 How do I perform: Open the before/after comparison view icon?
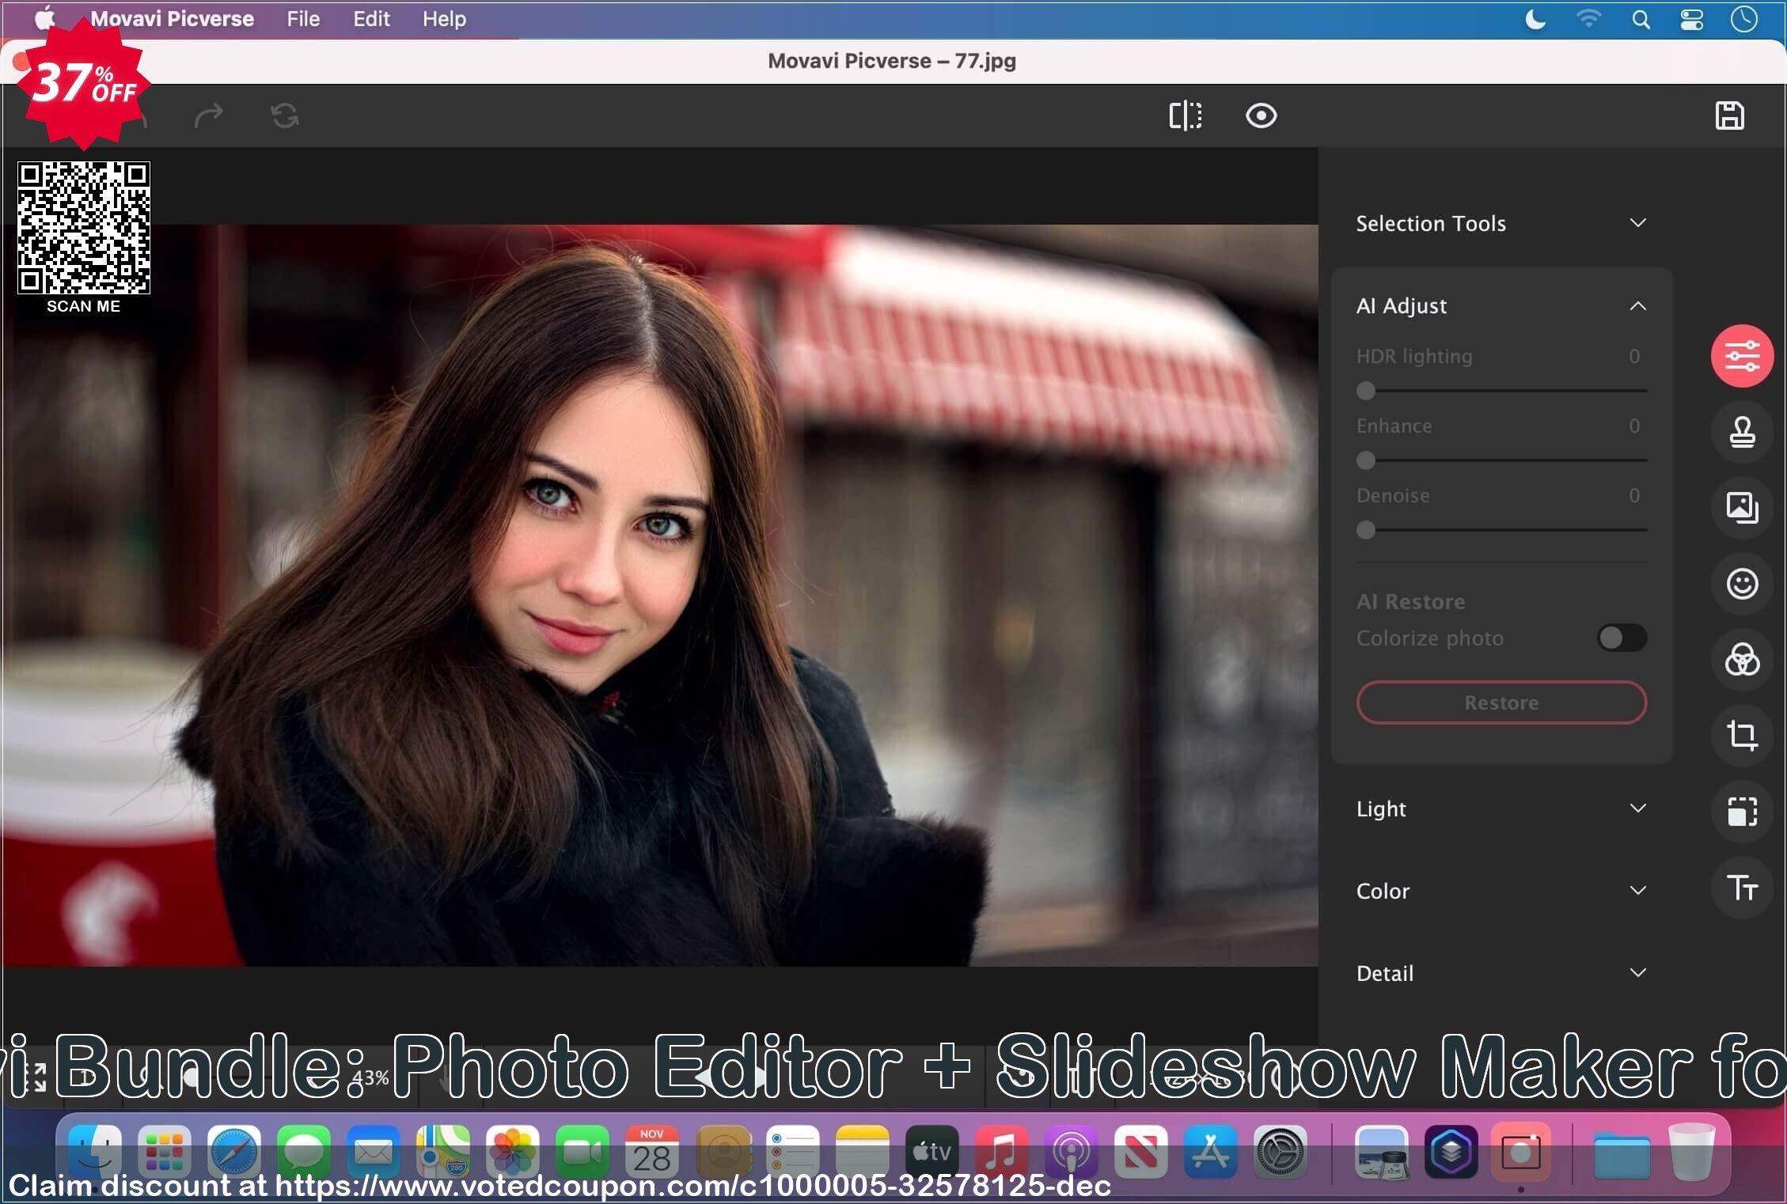[x=1185, y=115]
